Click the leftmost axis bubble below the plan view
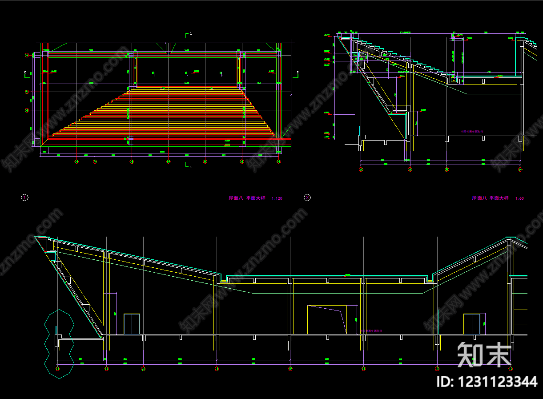The image size is (543, 399). click(x=76, y=162)
